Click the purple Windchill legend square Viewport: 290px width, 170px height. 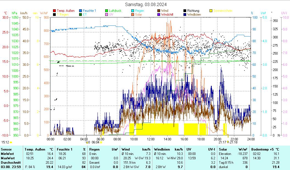(x=159, y=15)
